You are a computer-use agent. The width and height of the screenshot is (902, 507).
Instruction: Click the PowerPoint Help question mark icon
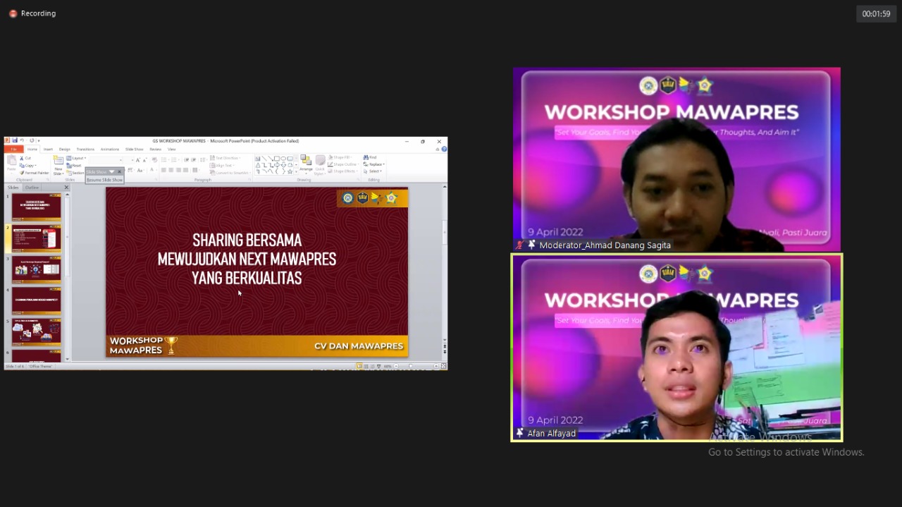pos(444,149)
